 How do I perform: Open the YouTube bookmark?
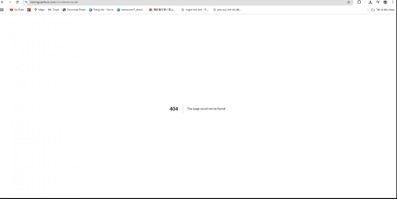pyautogui.click(x=17, y=10)
